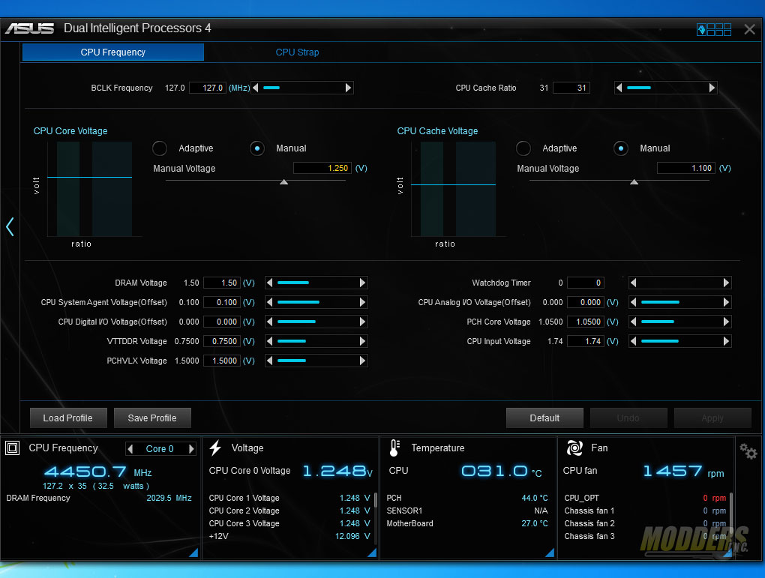Click the CPU Core Manual Voltage slider handle

coord(284,182)
